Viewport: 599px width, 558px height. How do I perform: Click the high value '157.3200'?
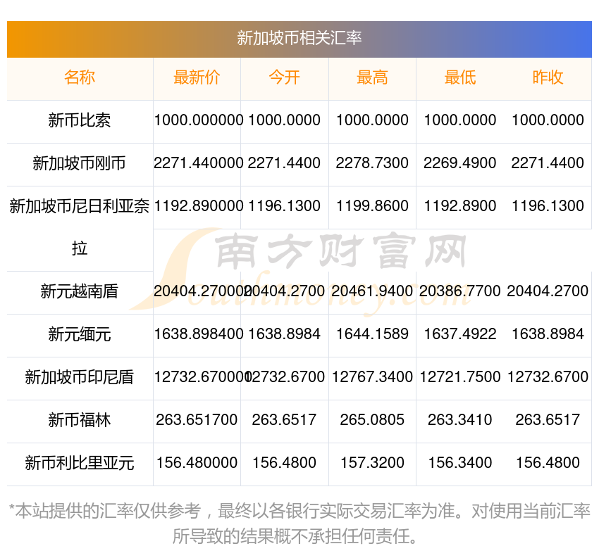(x=373, y=462)
